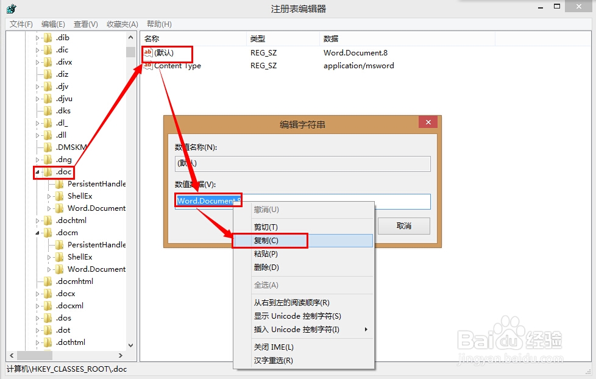This screenshot has height=379, width=596.
Task: Click the application/msword data cell
Action: (359, 66)
